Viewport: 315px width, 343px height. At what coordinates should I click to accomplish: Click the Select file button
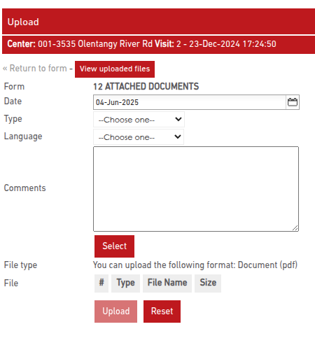click(114, 246)
